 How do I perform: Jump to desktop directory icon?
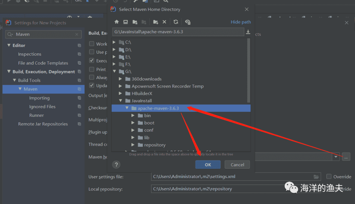click(x=126, y=22)
